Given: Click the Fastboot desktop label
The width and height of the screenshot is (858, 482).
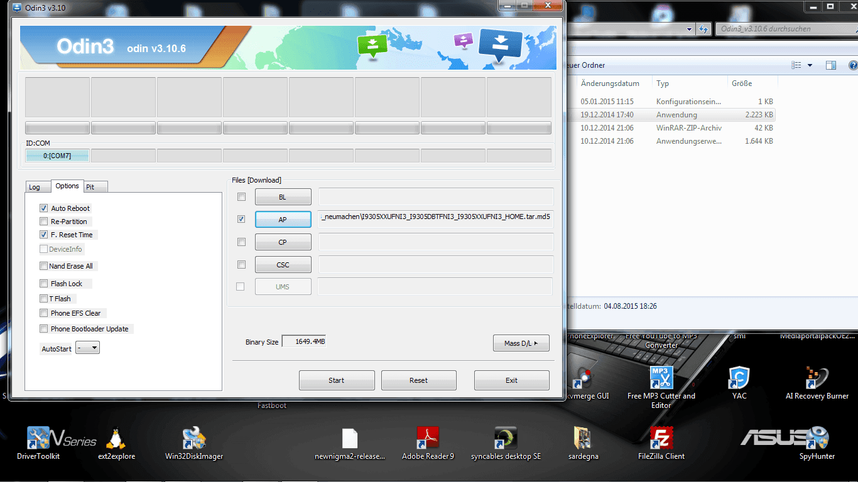Looking at the screenshot, I should [272, 405].
